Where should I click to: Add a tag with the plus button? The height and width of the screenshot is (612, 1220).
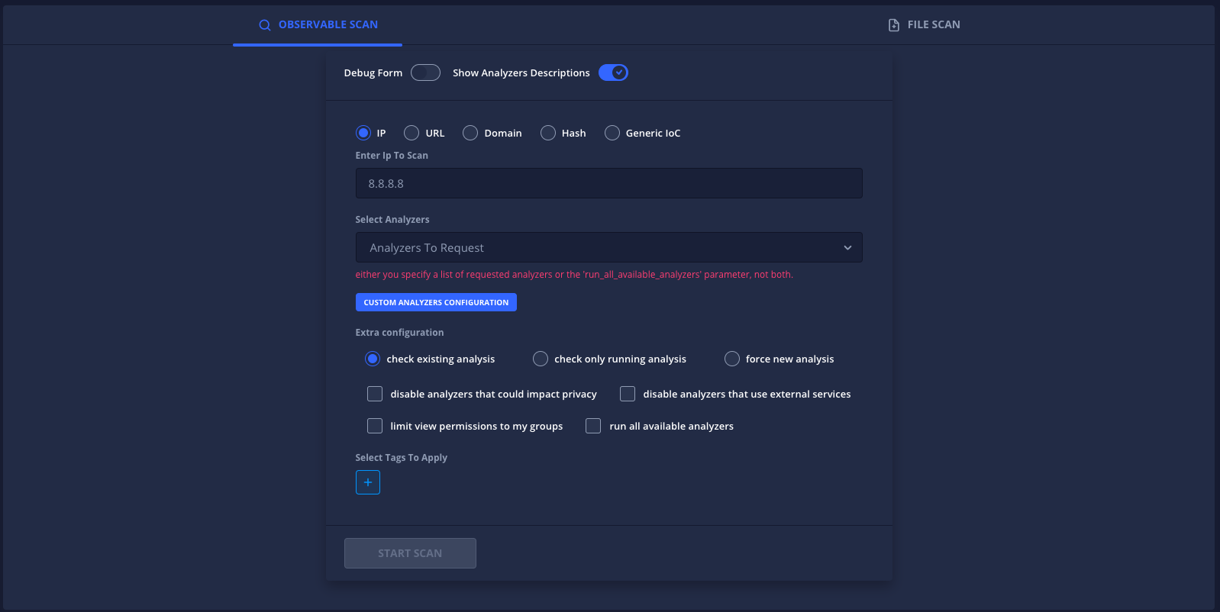pyautogui.click(x=368, y=482)
